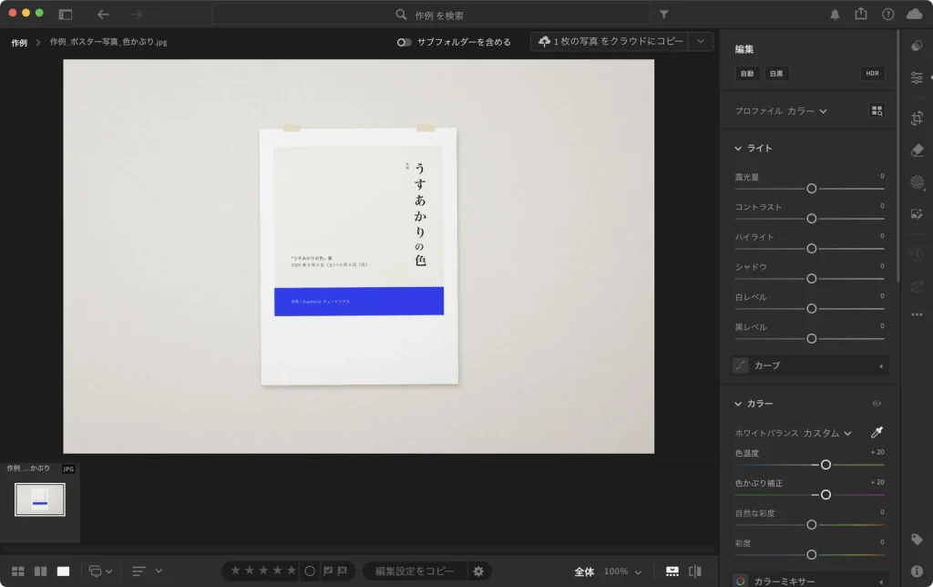This screenshot has width=933, height=587.
Task: Collapse the ライト section
Action: (738, 149)
